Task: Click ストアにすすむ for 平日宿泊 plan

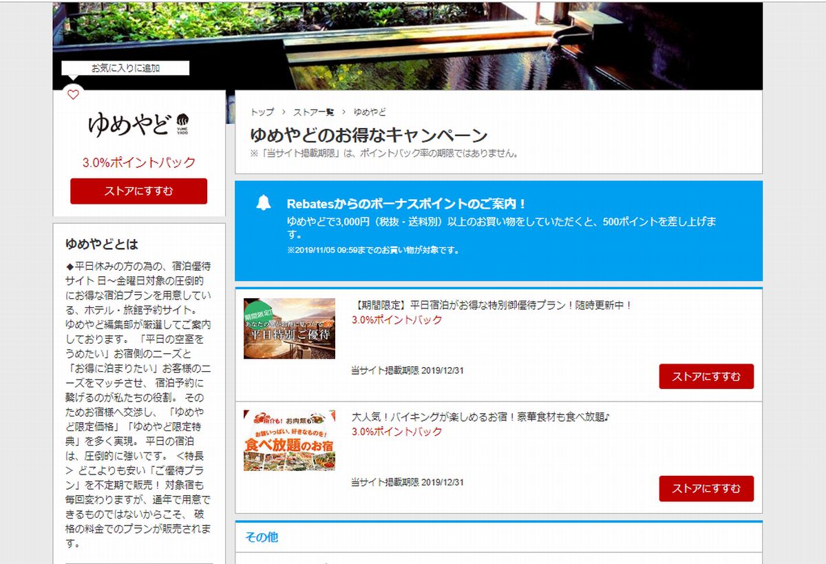Action: coord(706,377)
